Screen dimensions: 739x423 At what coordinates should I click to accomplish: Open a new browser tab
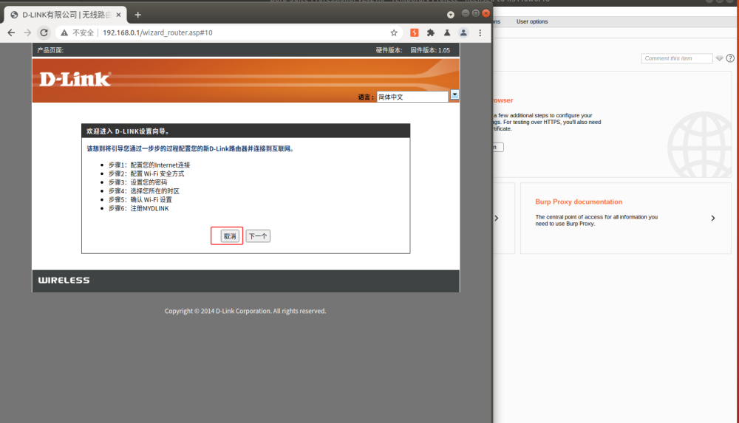coord(137,15)
